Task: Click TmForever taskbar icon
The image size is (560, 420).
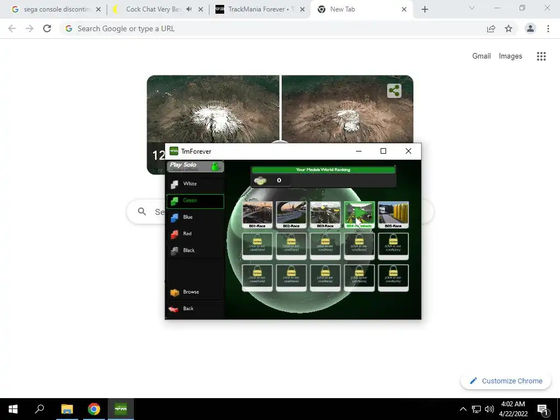Action: [x=121, y=409]
